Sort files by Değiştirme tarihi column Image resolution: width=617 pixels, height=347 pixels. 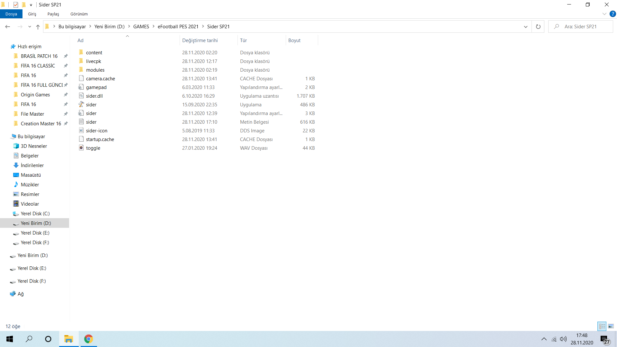point(200,40)
